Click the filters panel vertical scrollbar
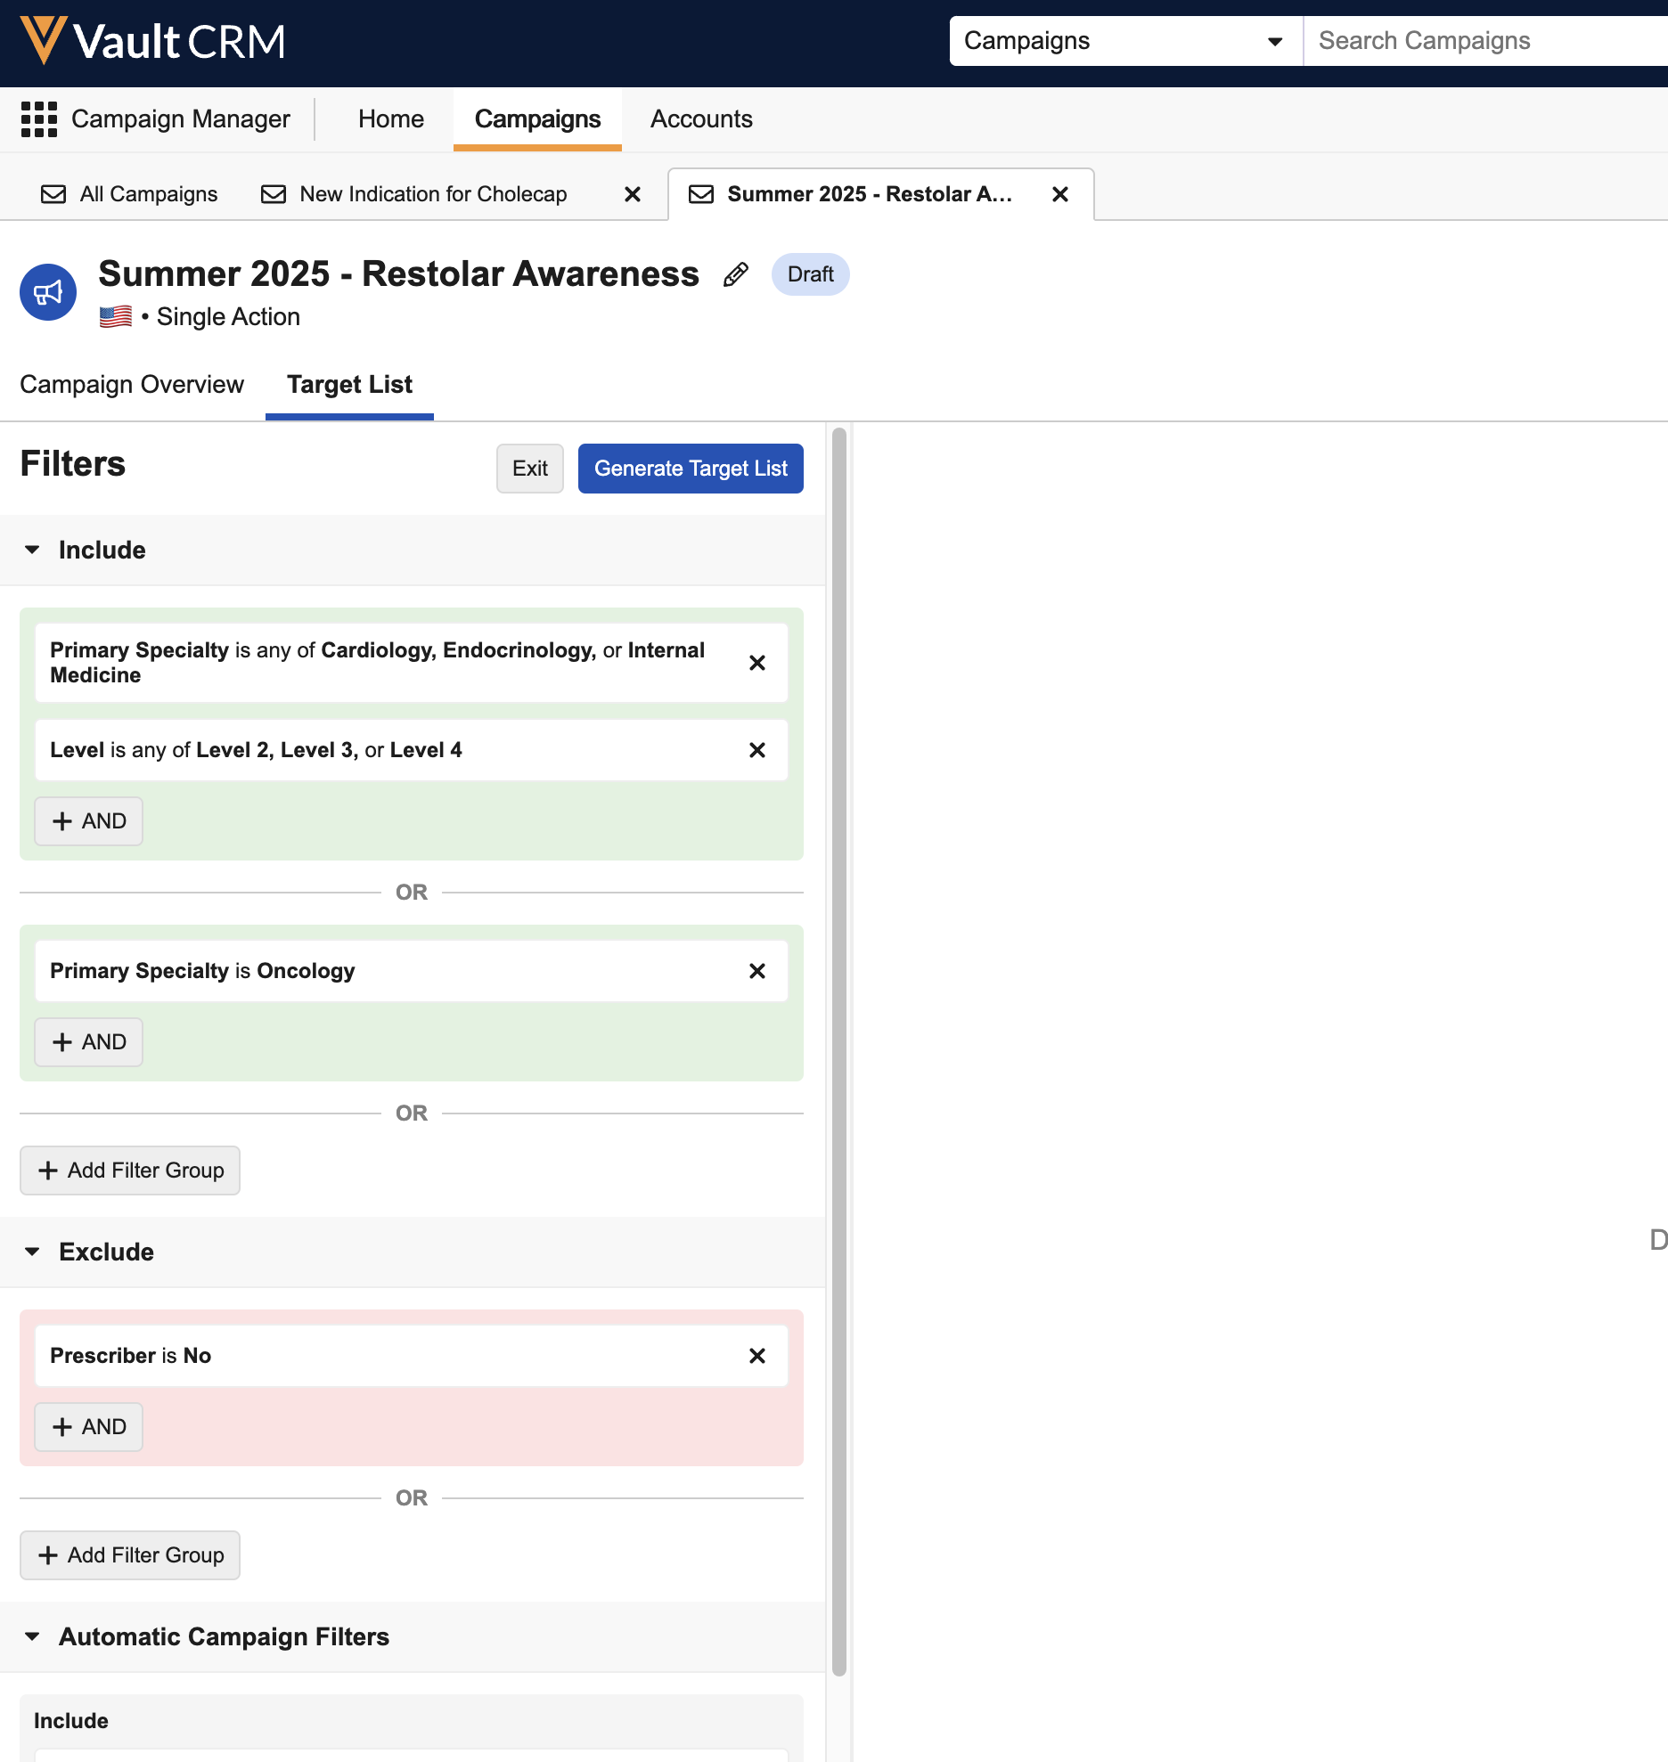Viewport: 1668px width, 1762px height. pyautogui.click(x=838, y=1051)
